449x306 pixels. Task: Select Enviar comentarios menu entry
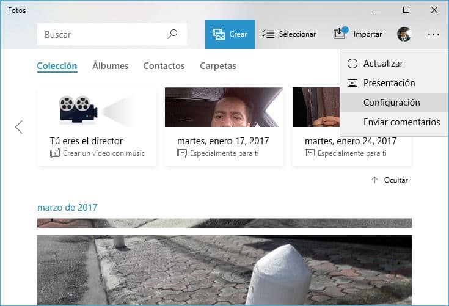click(x=401, y=122)
